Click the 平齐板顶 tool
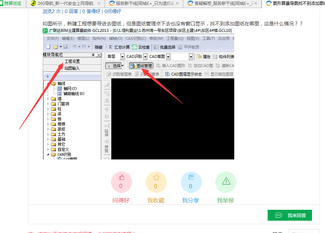Viewport: 325px width, 233px height. tap(189, 47)
